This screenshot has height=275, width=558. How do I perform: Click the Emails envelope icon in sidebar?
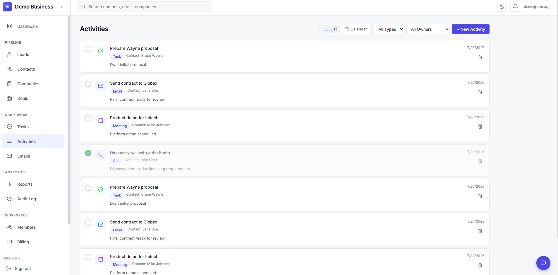click(9, 156)
